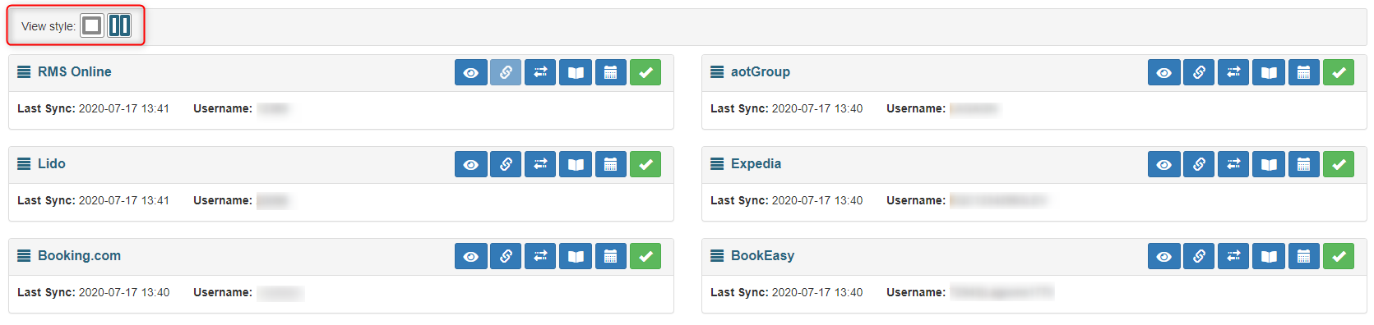1374x325 pixels.
Task: Click the swap arrows icon for Lido
Action: point(540,164)
